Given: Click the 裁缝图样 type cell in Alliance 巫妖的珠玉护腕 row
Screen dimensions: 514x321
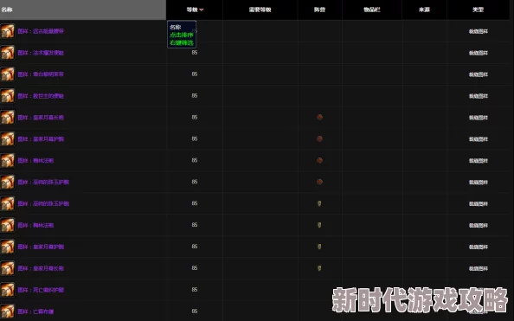Looking at the screenshot, I should click(479, 203).
